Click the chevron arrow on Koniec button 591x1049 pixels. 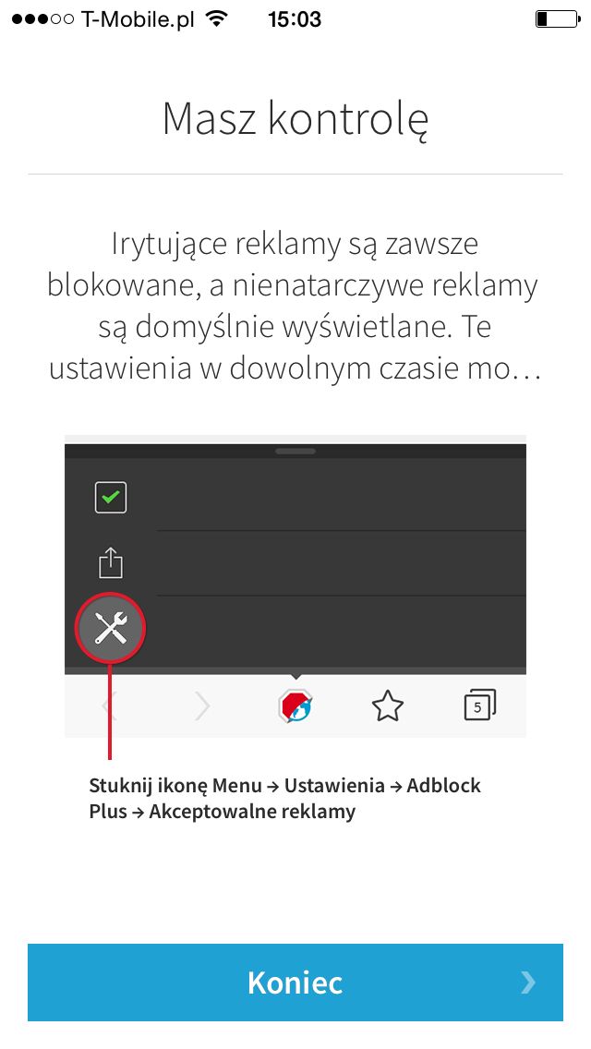528,982
